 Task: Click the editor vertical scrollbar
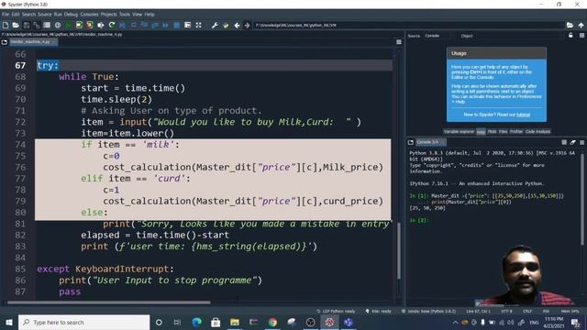click(399, 250)
